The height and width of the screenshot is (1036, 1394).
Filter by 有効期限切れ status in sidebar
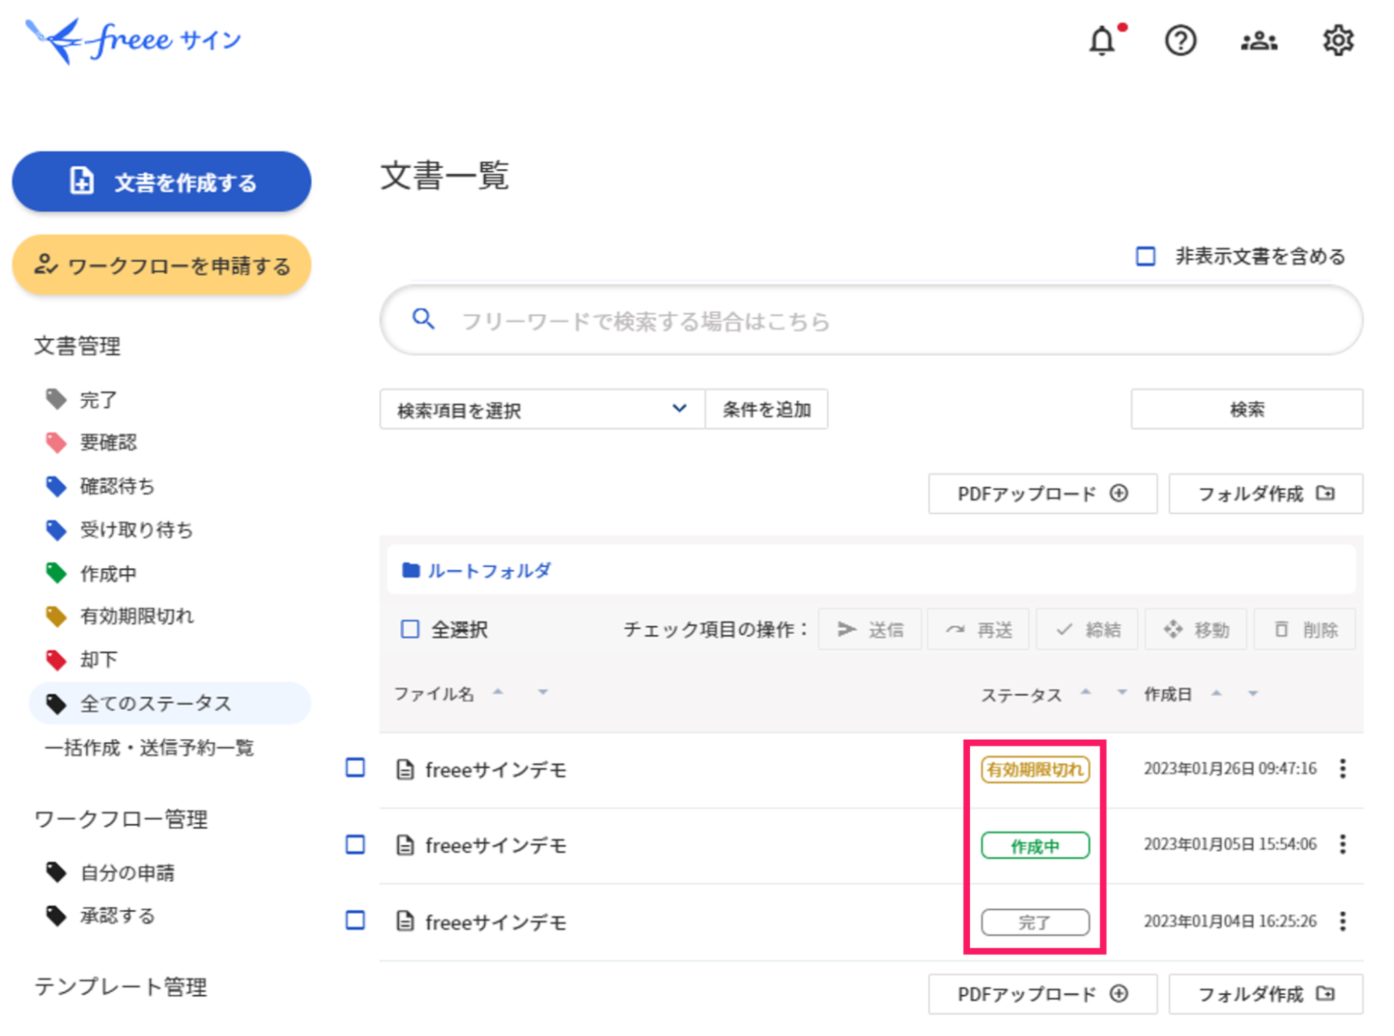(119, 616)
